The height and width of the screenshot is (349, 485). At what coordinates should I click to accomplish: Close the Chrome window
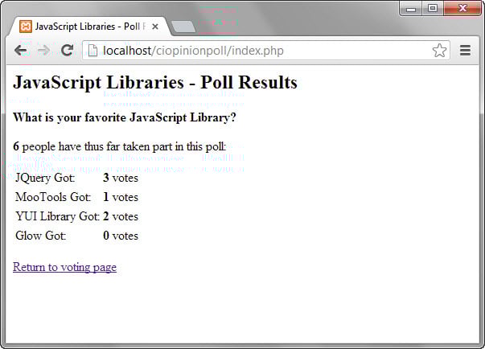[x=462, y=9]
